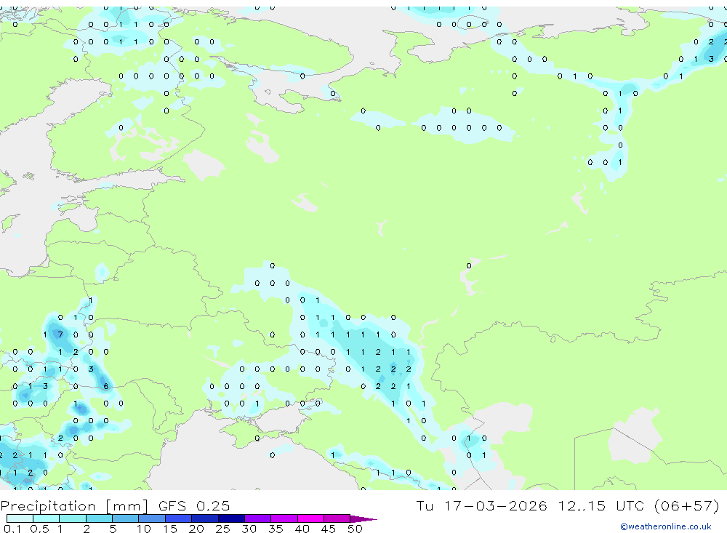The image size is (727, 533).
Task: Click the 0.5–1 mm legend color swatch
Action: 47,518
